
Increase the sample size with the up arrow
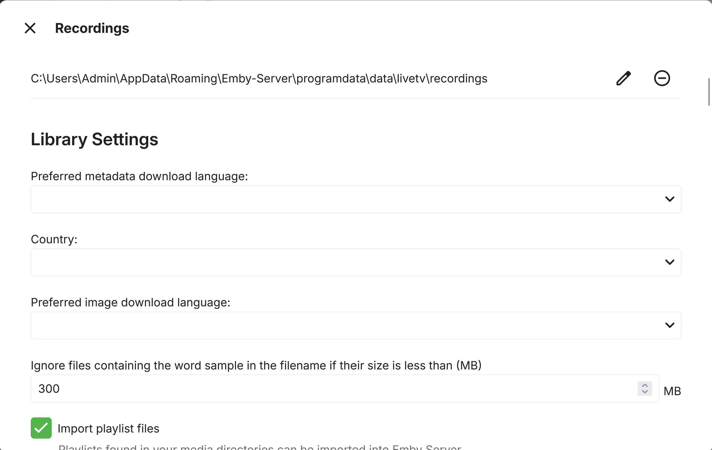click(645, 386)
